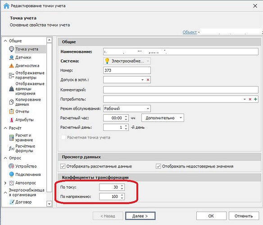Viewport: 263px width, 225px height.
Task: Open the Расчет и хранение calculator icon
Action: click(11, 138)
